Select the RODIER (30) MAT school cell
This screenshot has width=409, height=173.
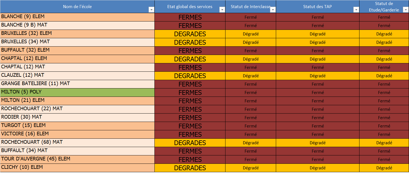coord(77,118)
